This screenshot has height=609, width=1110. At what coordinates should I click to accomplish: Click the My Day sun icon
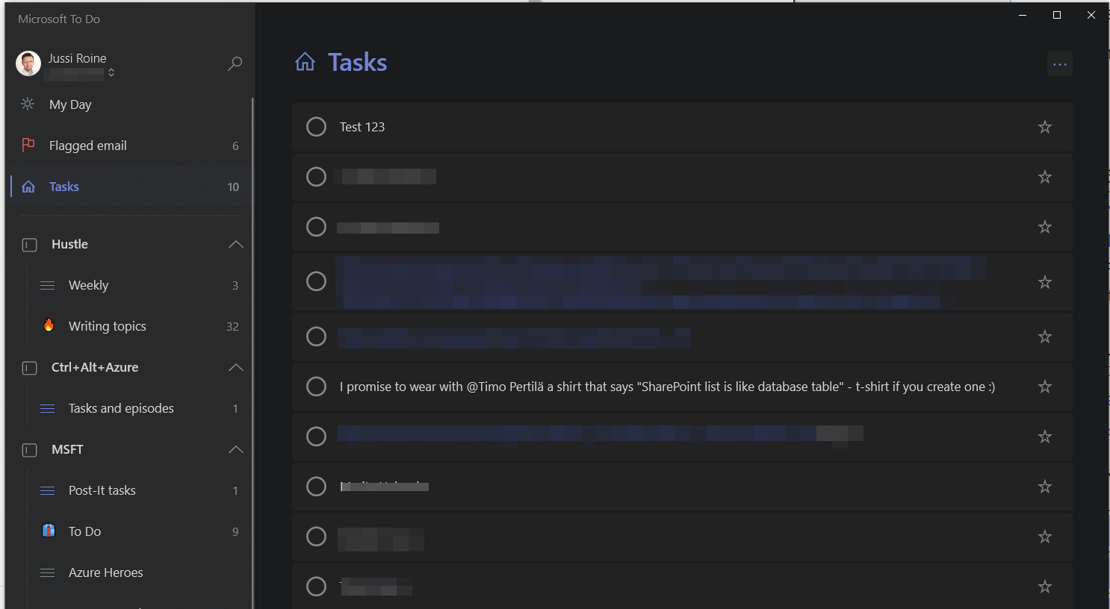(28, 104)
